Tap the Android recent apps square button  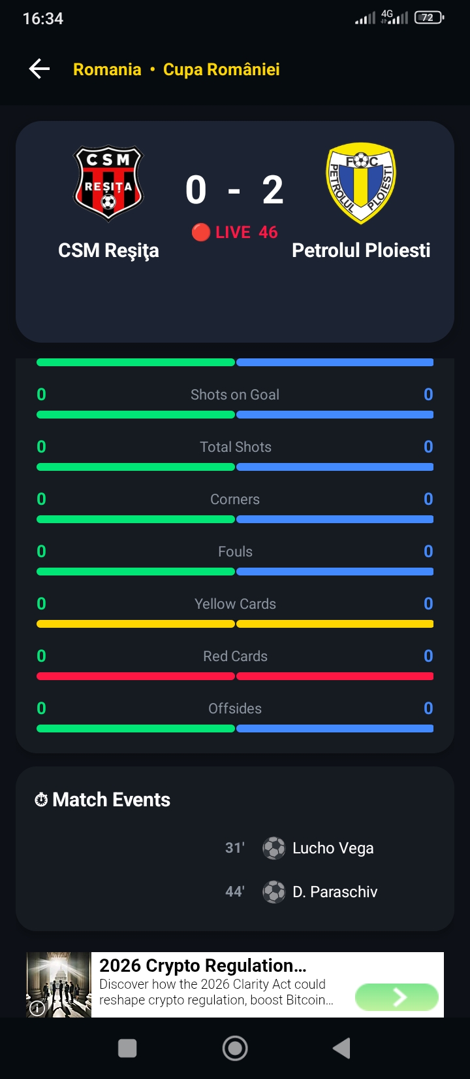127,1048
